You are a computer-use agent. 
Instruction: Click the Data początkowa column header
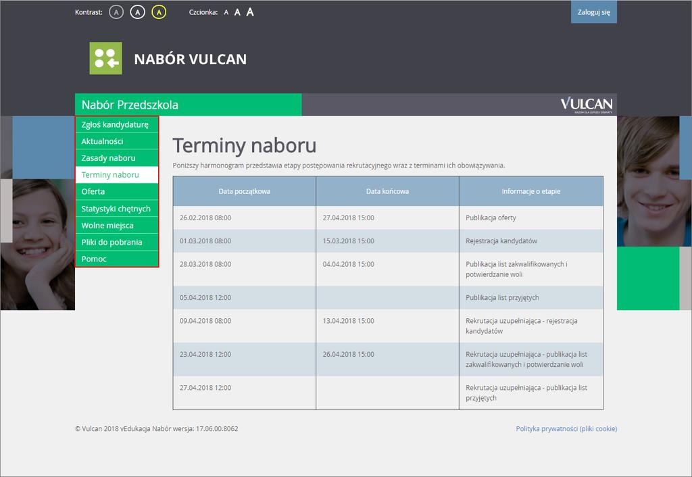click(x=244, y=191)
